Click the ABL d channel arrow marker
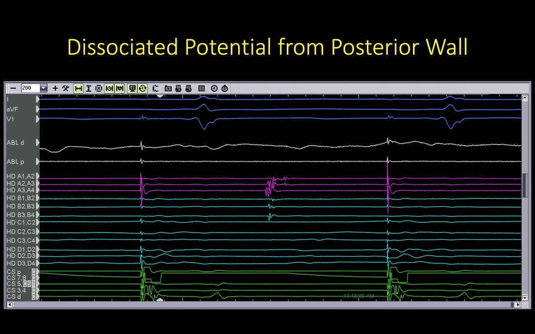 point(37,143)
